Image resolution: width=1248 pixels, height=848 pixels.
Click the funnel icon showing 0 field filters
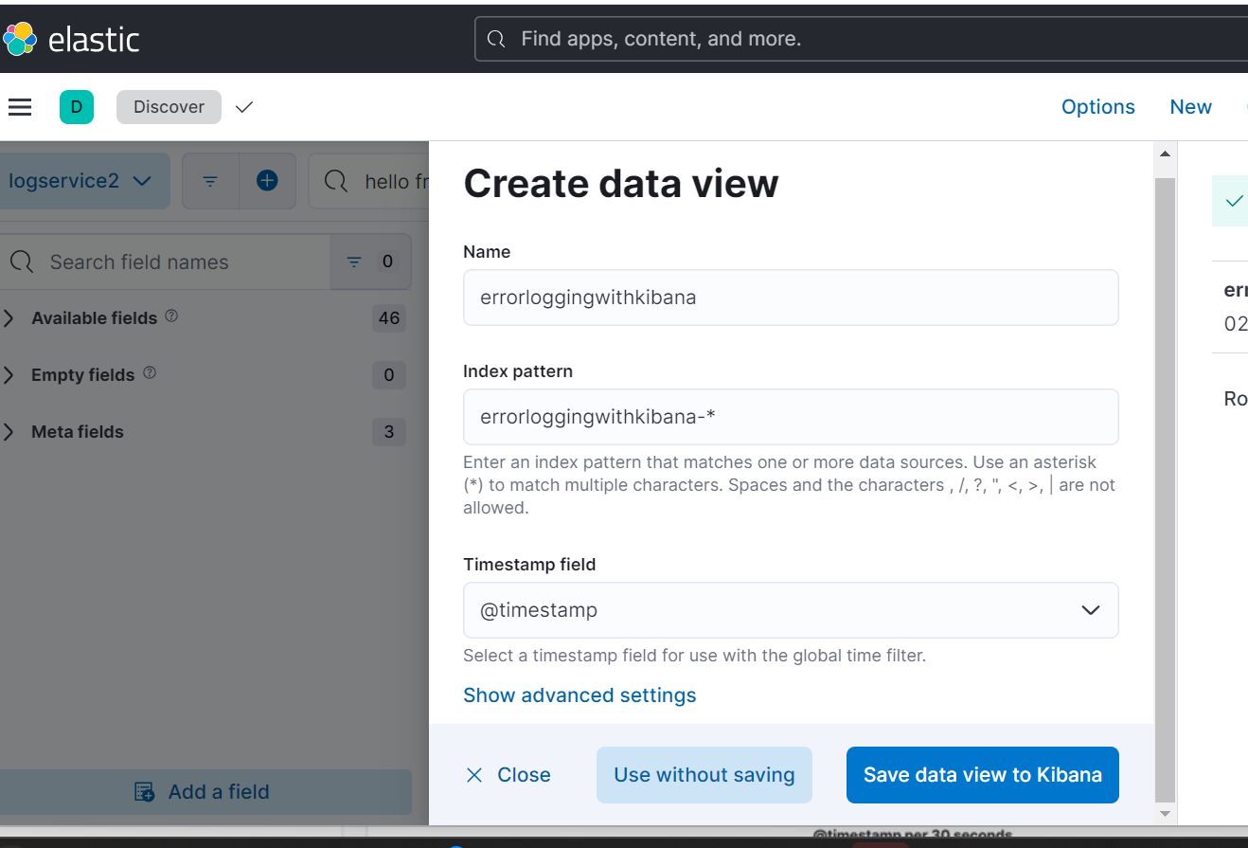coord(354,262)
